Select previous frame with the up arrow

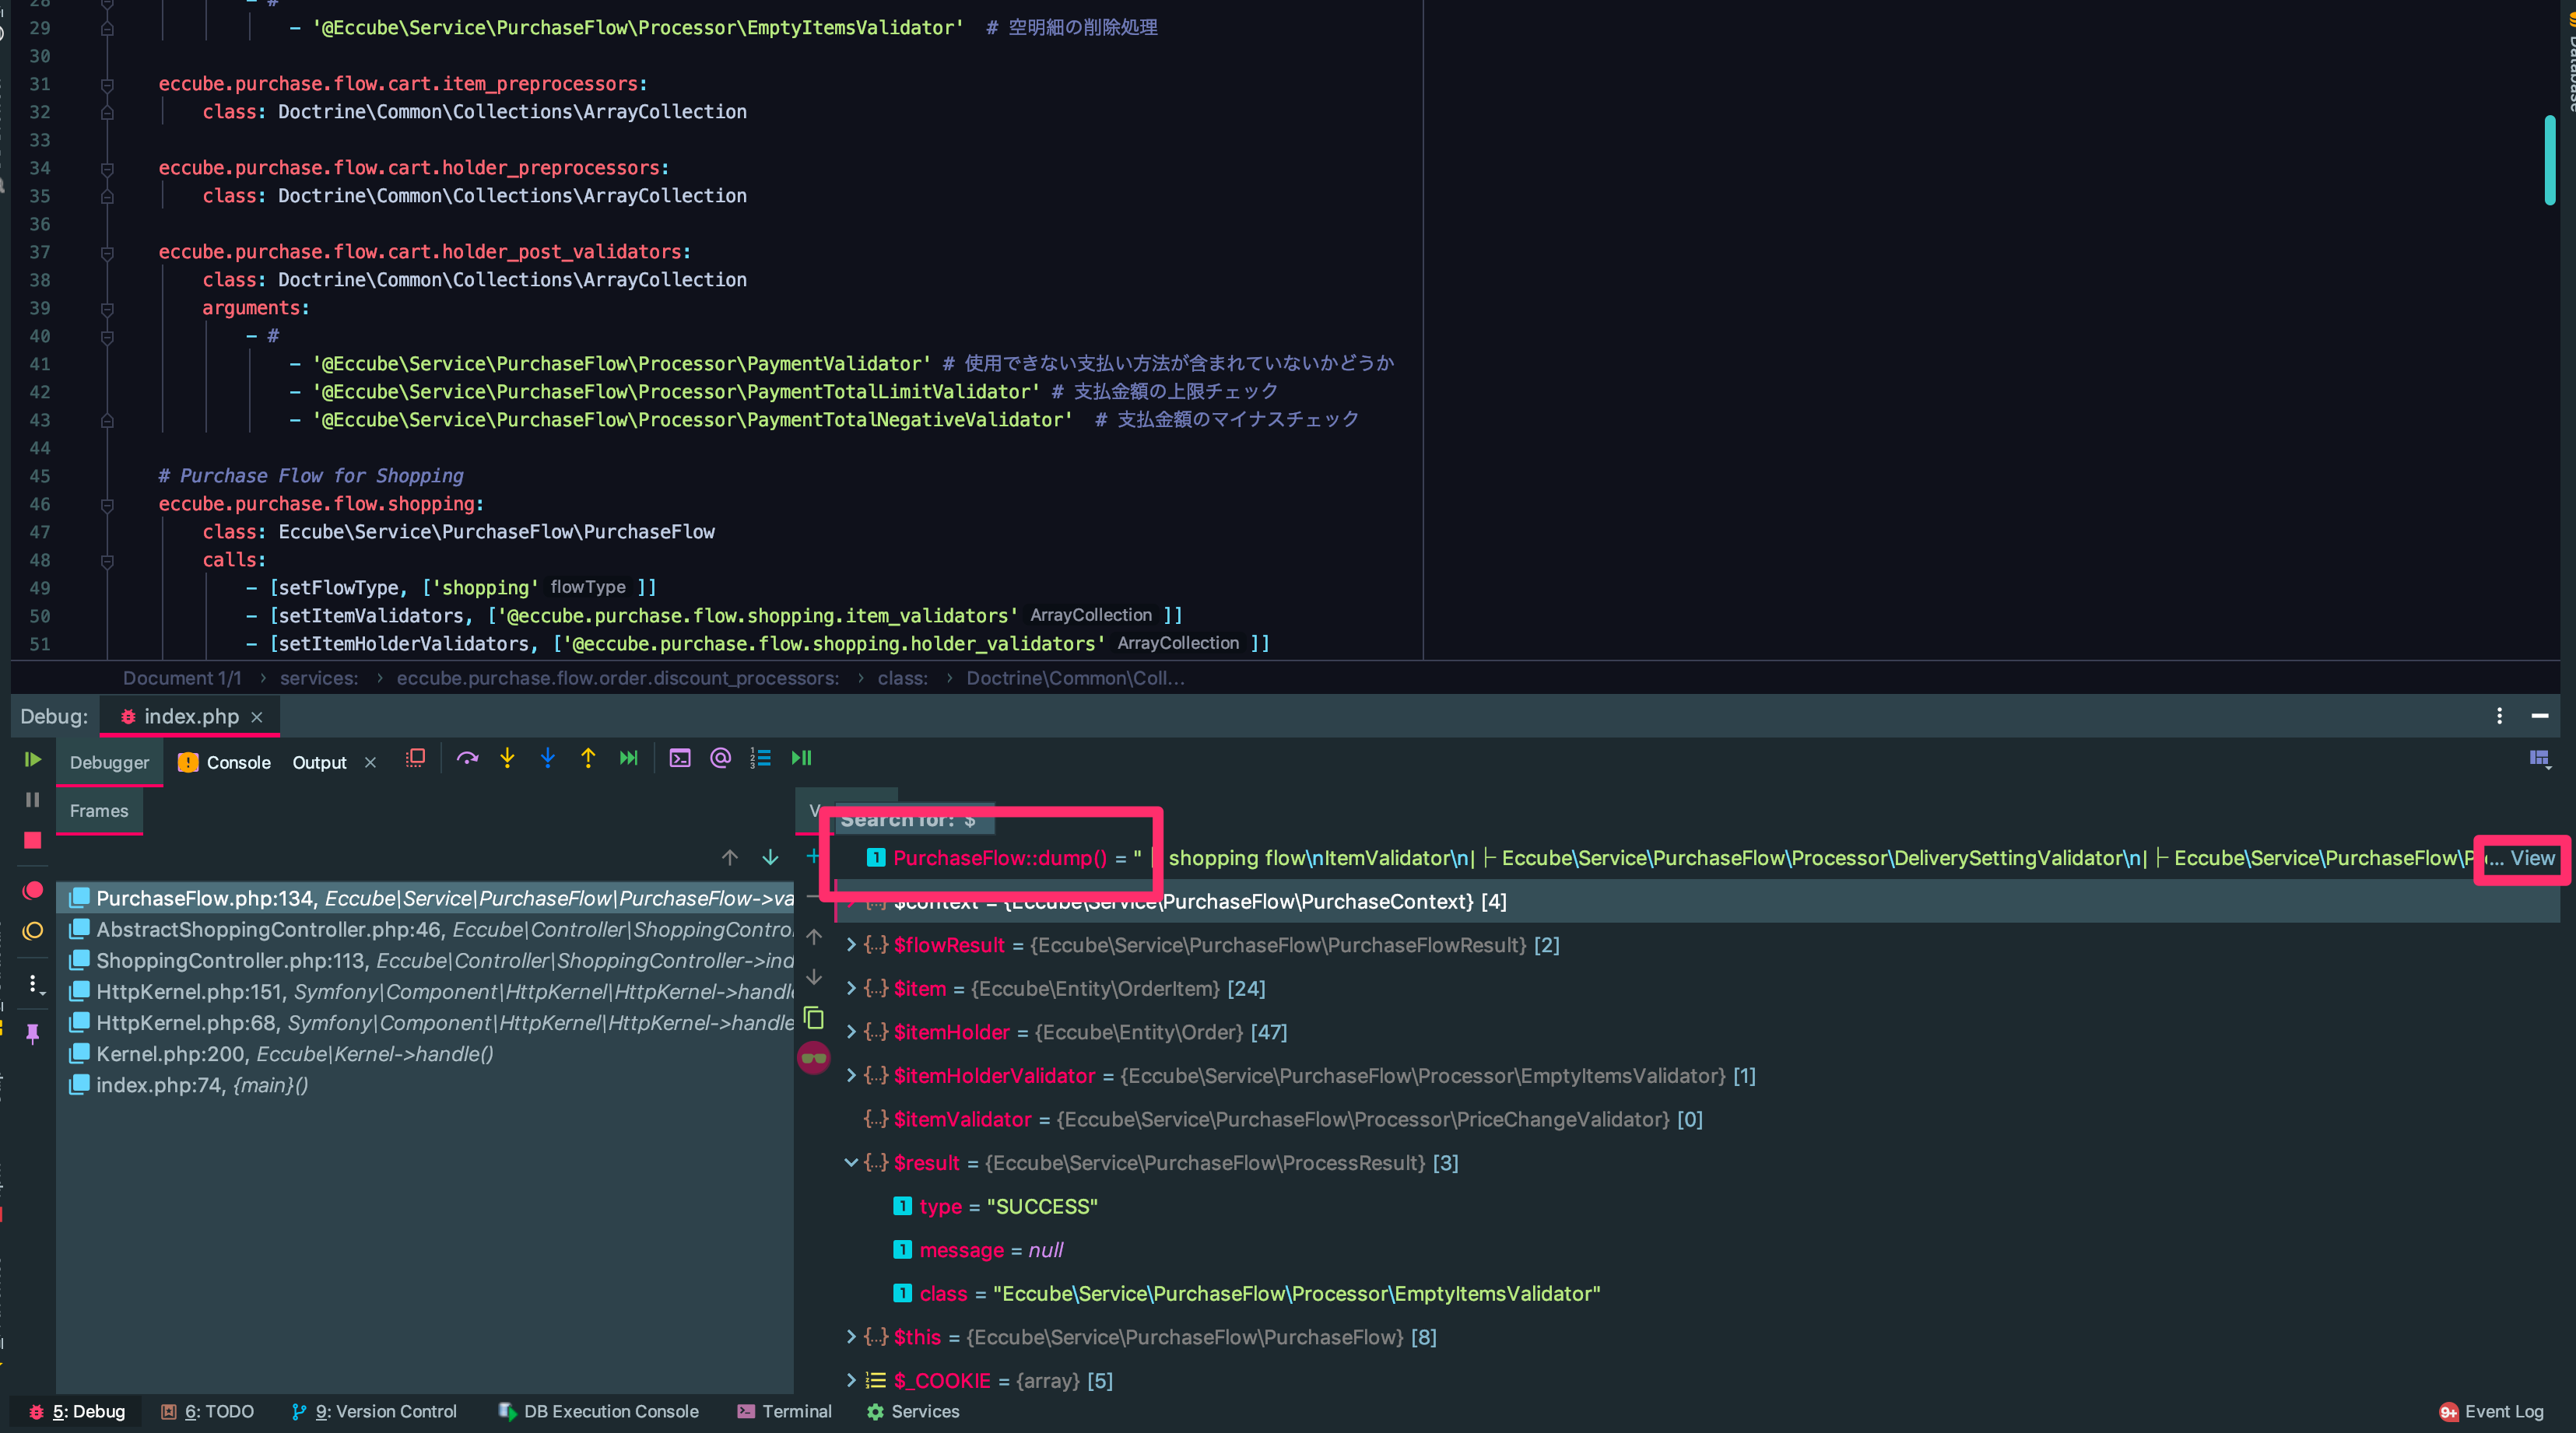730,857
